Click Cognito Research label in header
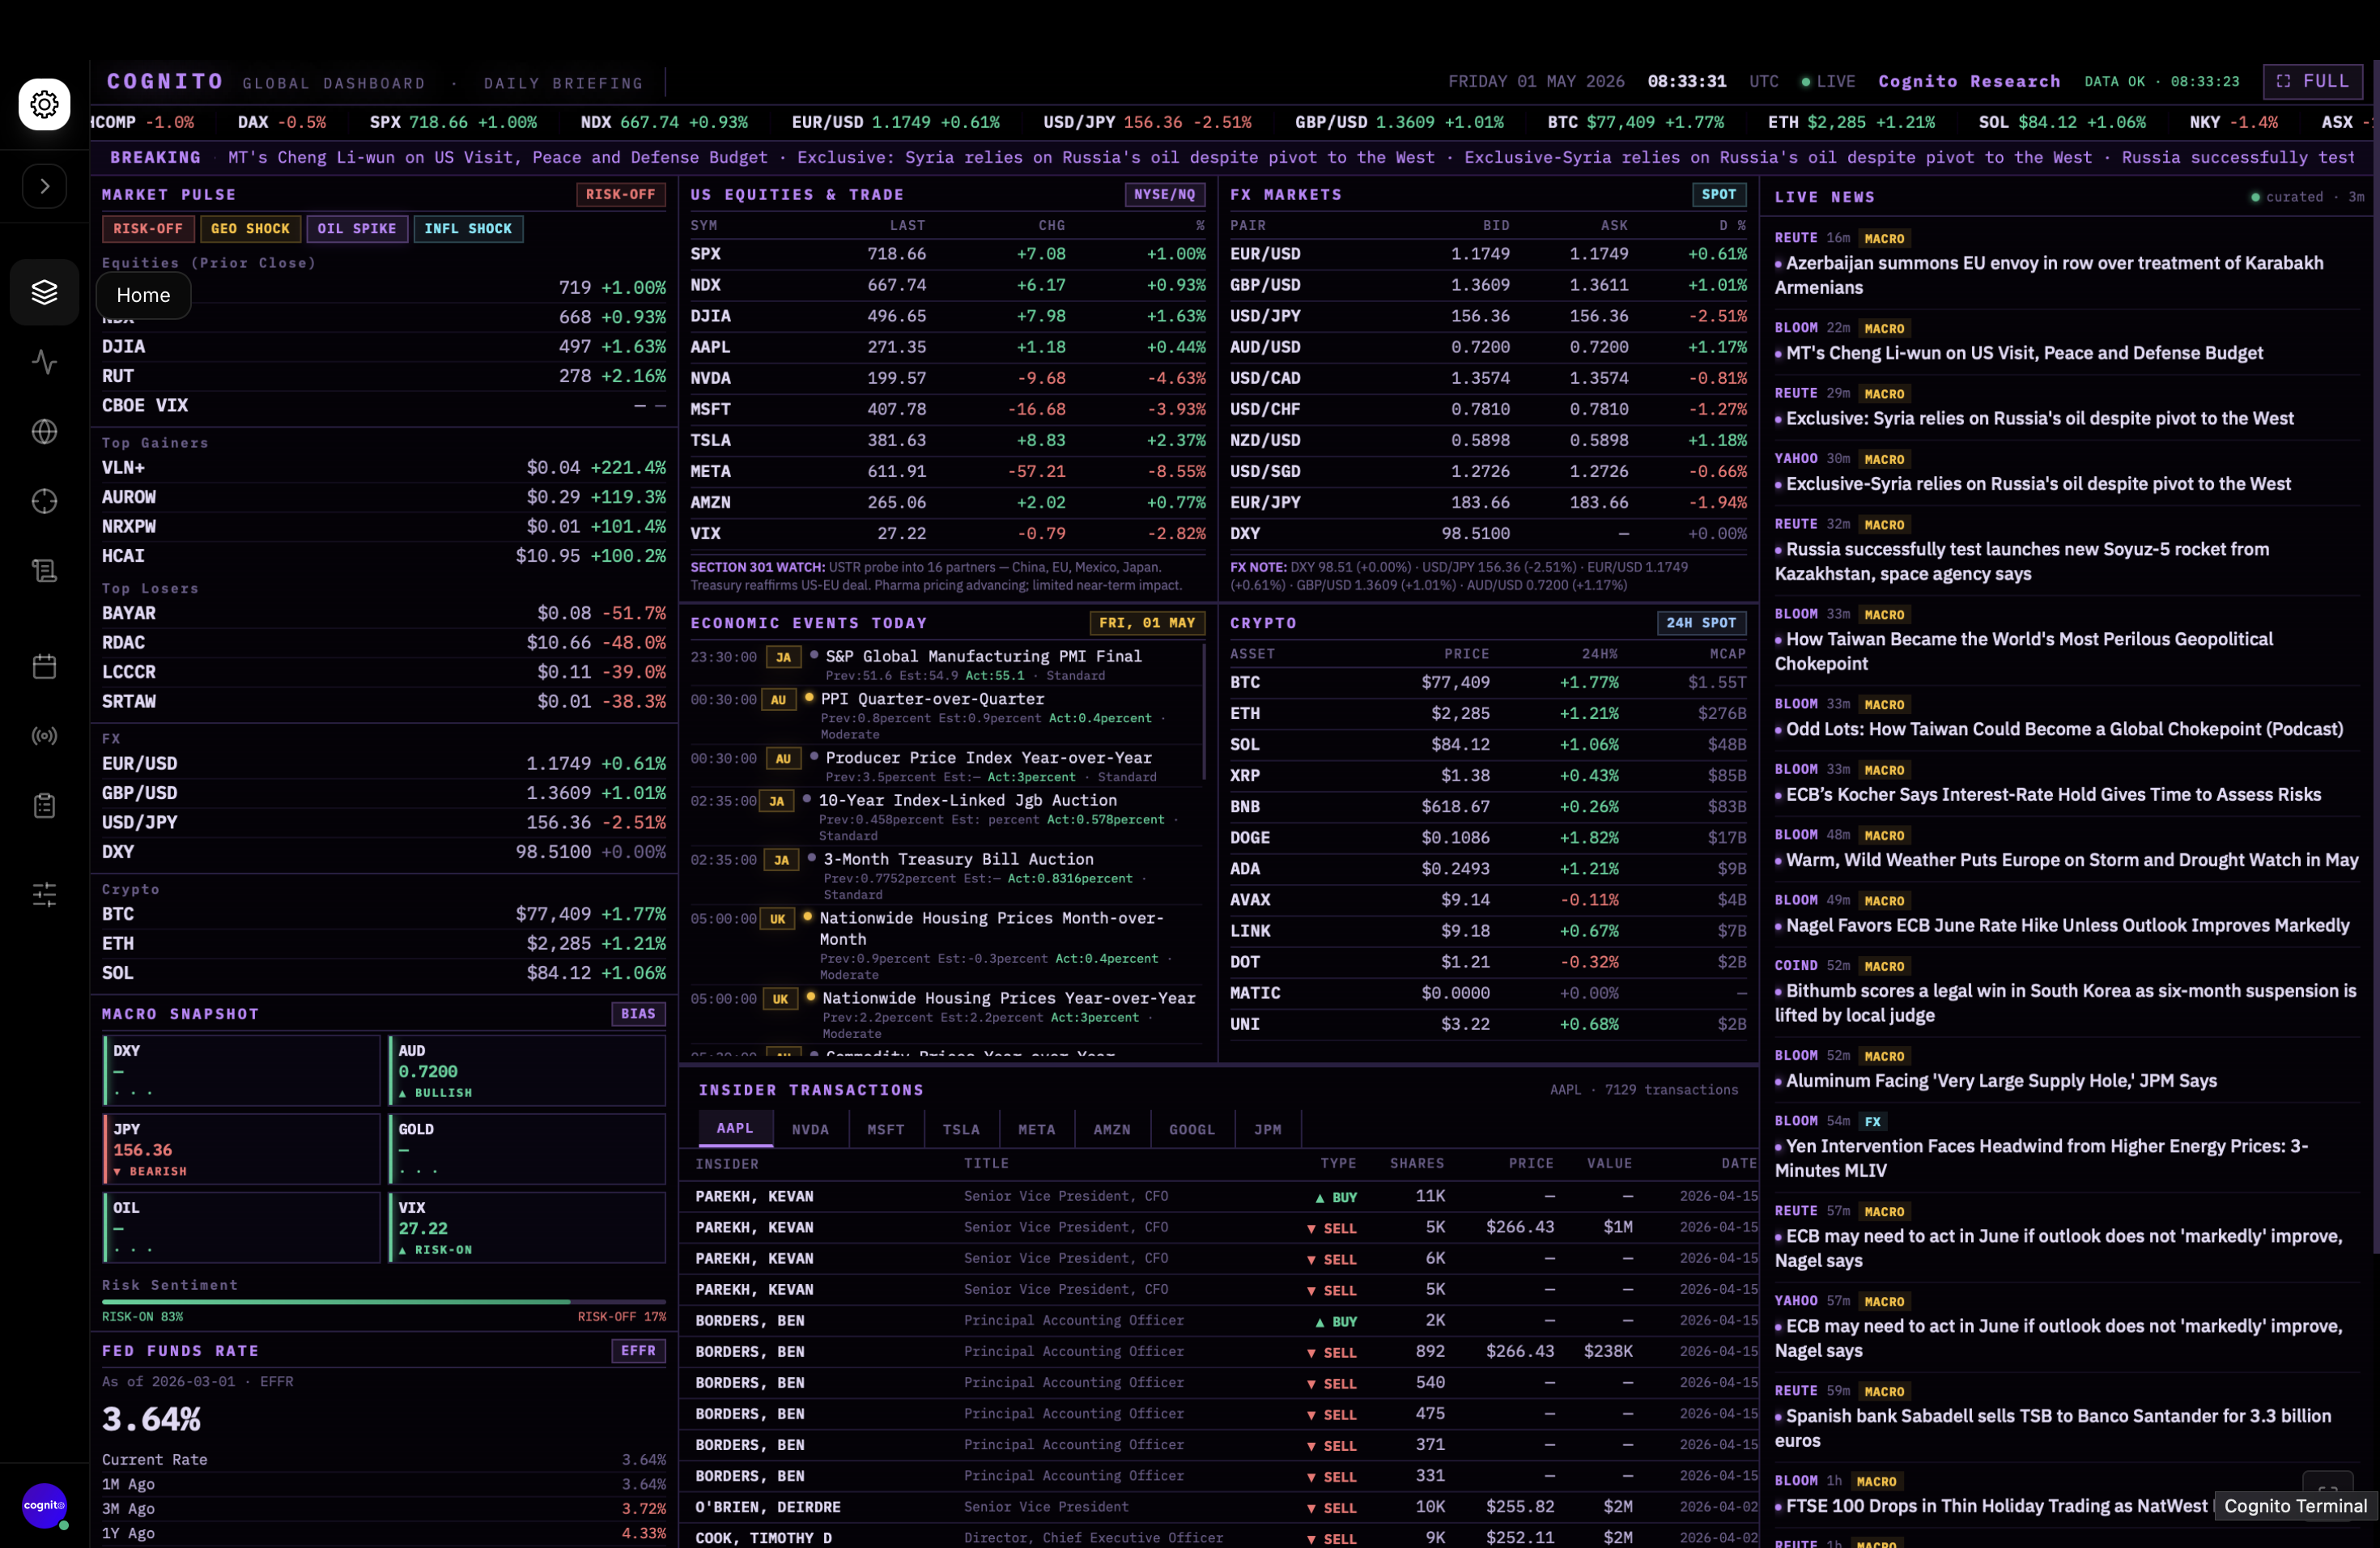The width and height of the screenshot is (2380, 1548). [x=1969, y=81]
